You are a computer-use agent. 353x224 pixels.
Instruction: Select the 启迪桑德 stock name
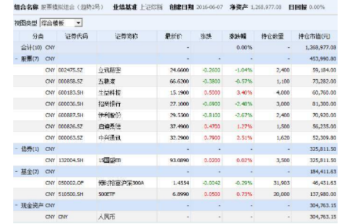(x=110, y=127)
